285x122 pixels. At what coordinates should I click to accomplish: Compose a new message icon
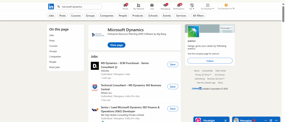click(x=271, y=121)
